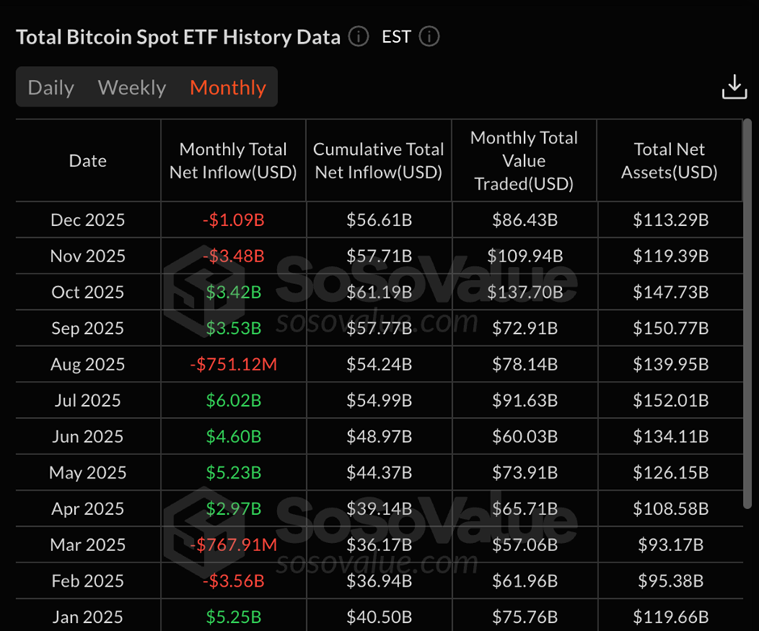The height and width of the screenshot is (631, 759).
Task: Click Jul 2025 net assets $152.01B
Action: coord(670,400)
